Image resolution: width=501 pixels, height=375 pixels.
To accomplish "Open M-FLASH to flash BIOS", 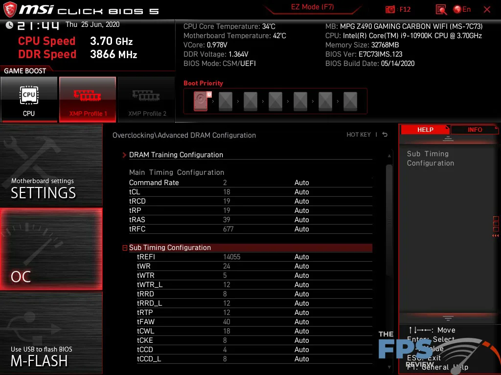I will coord(51,333).
